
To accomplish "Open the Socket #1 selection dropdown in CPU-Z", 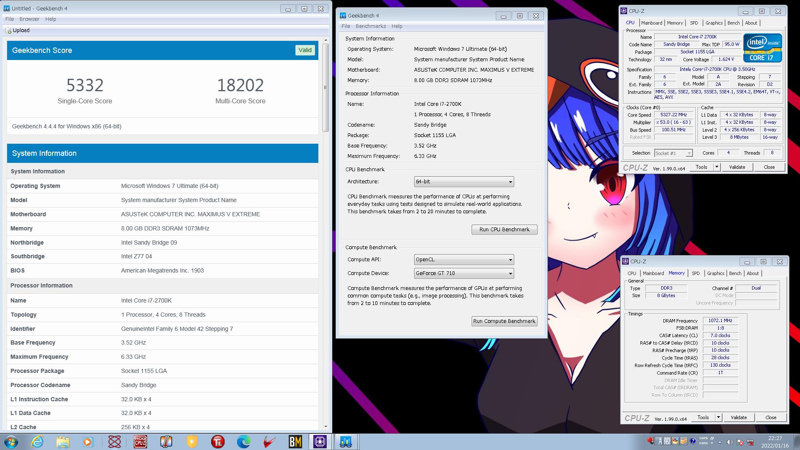I will 673,153.
